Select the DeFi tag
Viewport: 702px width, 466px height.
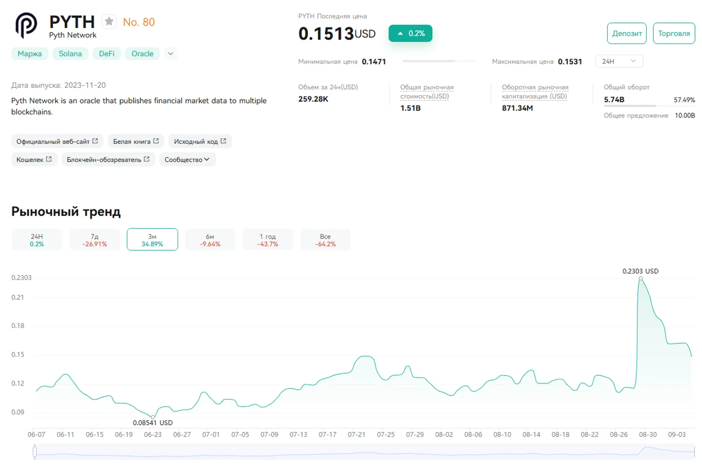tap(107, 53)
